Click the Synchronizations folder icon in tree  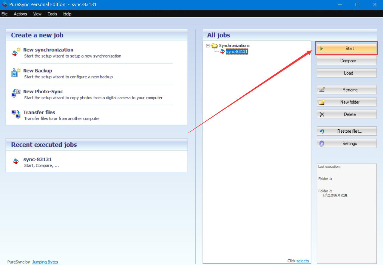click(214, 46)
